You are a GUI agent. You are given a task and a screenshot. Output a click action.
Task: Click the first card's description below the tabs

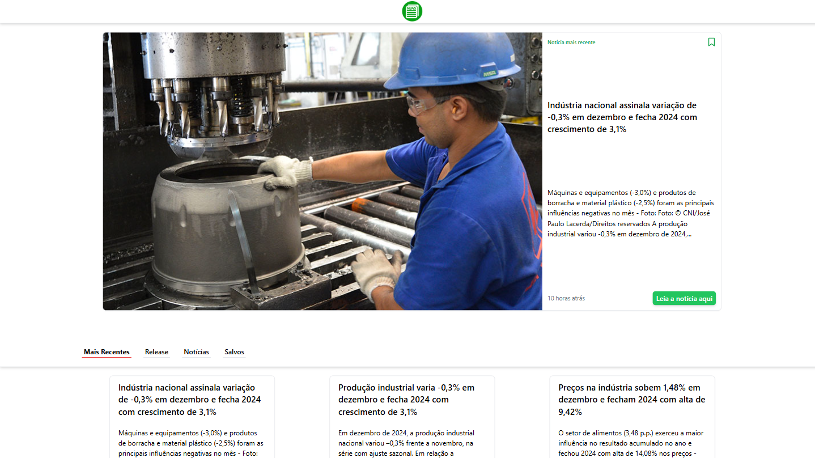click(x=190, y=443)
